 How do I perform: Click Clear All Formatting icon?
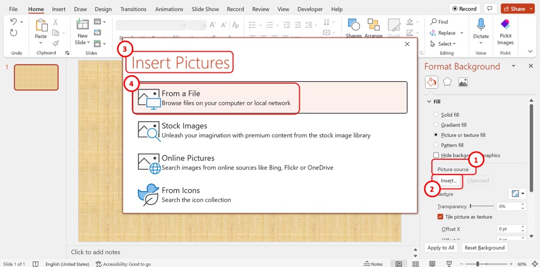[x=236, y=25]
